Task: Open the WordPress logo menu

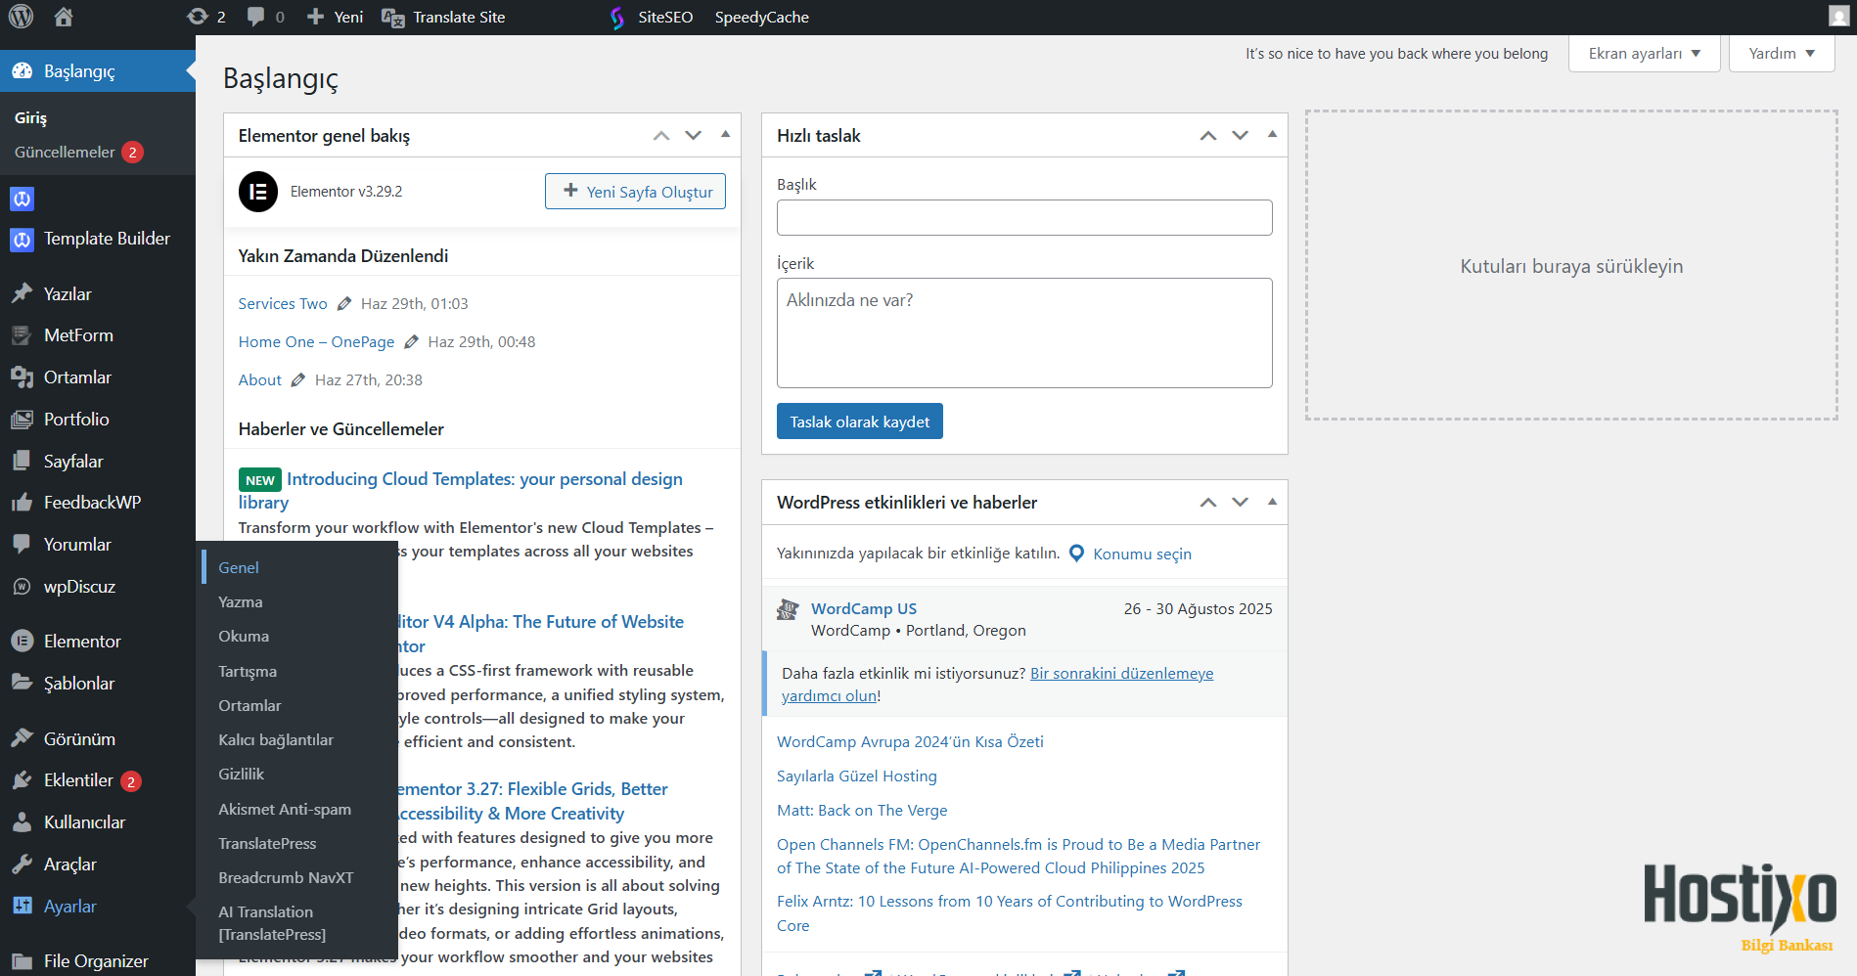Action: (x=22, y=17)
